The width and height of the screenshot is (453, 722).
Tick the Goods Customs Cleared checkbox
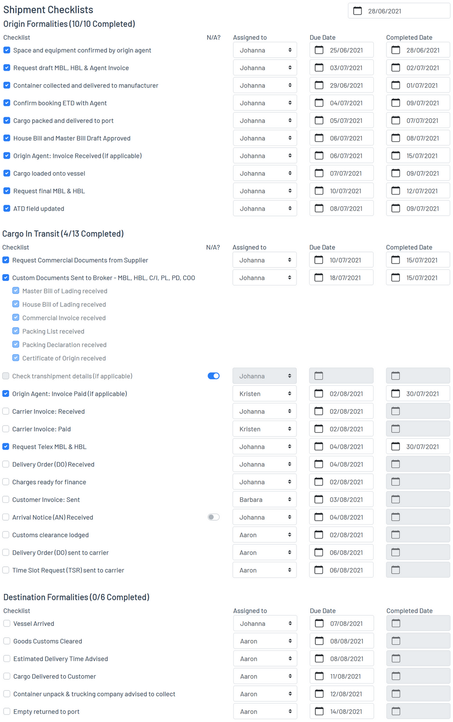[x=7, y=641]
